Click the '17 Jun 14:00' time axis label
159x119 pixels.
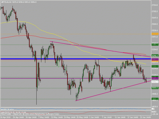pos(133,117)
